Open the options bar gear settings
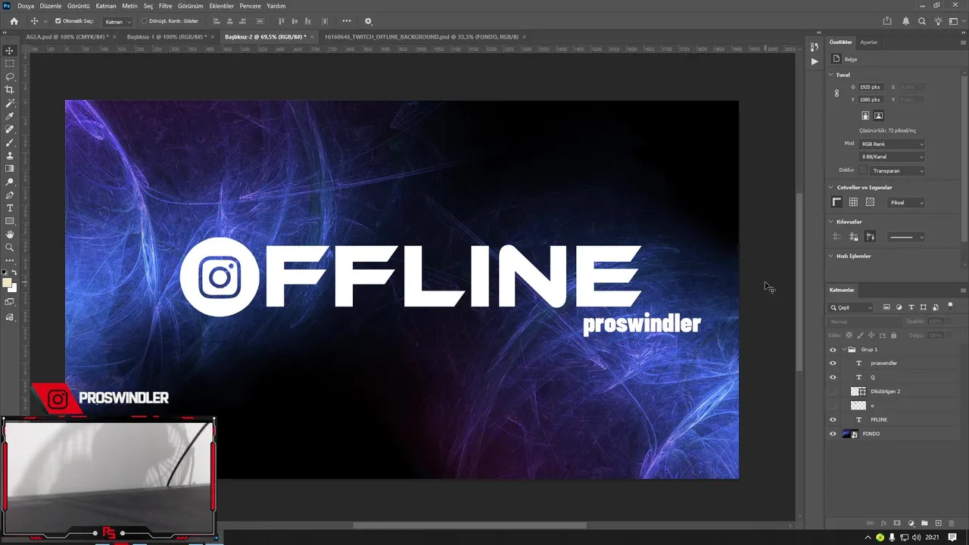The height and width of the screenshot is (545, 969). (369, 21)
